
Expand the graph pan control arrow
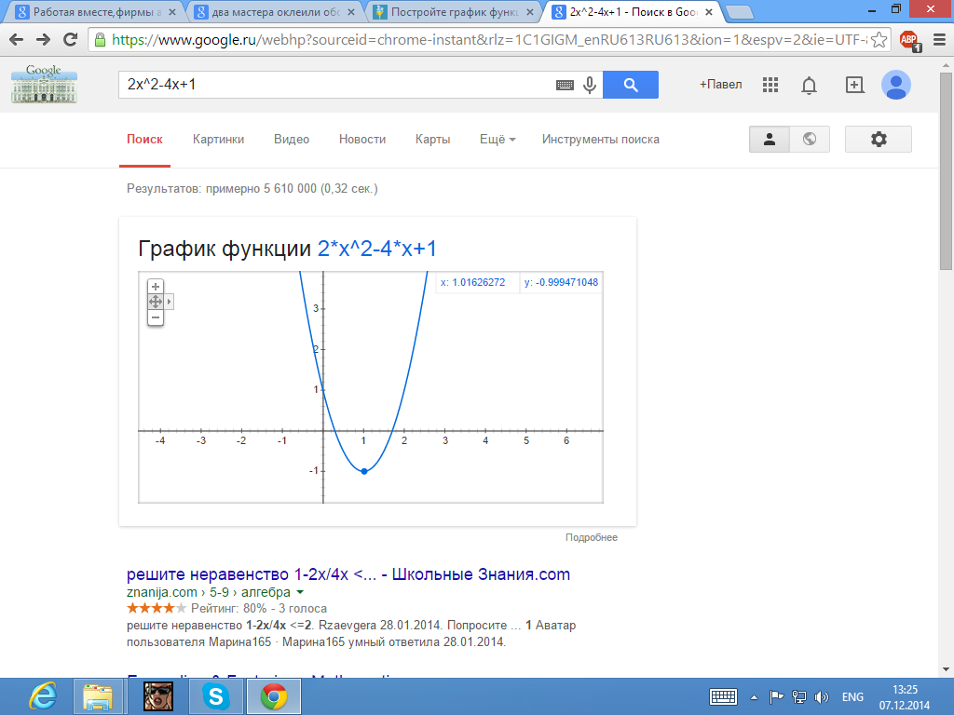point(170,302)
